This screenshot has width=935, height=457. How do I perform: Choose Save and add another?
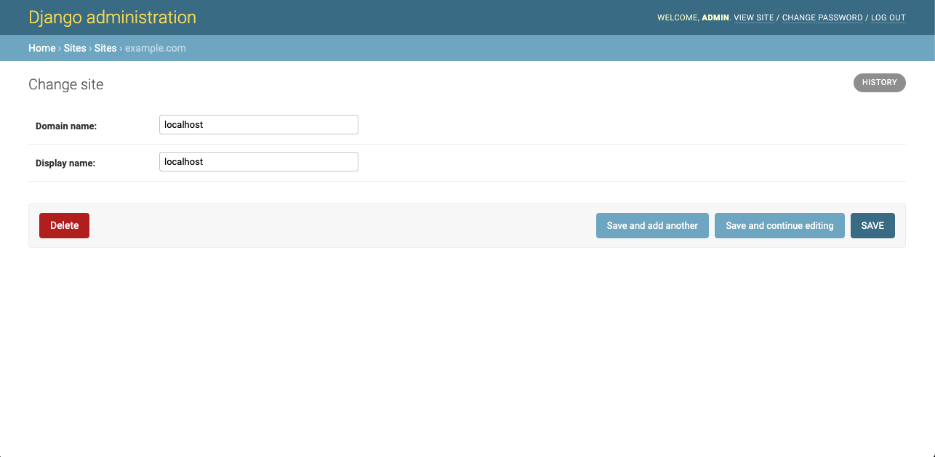tap(652, 225)
